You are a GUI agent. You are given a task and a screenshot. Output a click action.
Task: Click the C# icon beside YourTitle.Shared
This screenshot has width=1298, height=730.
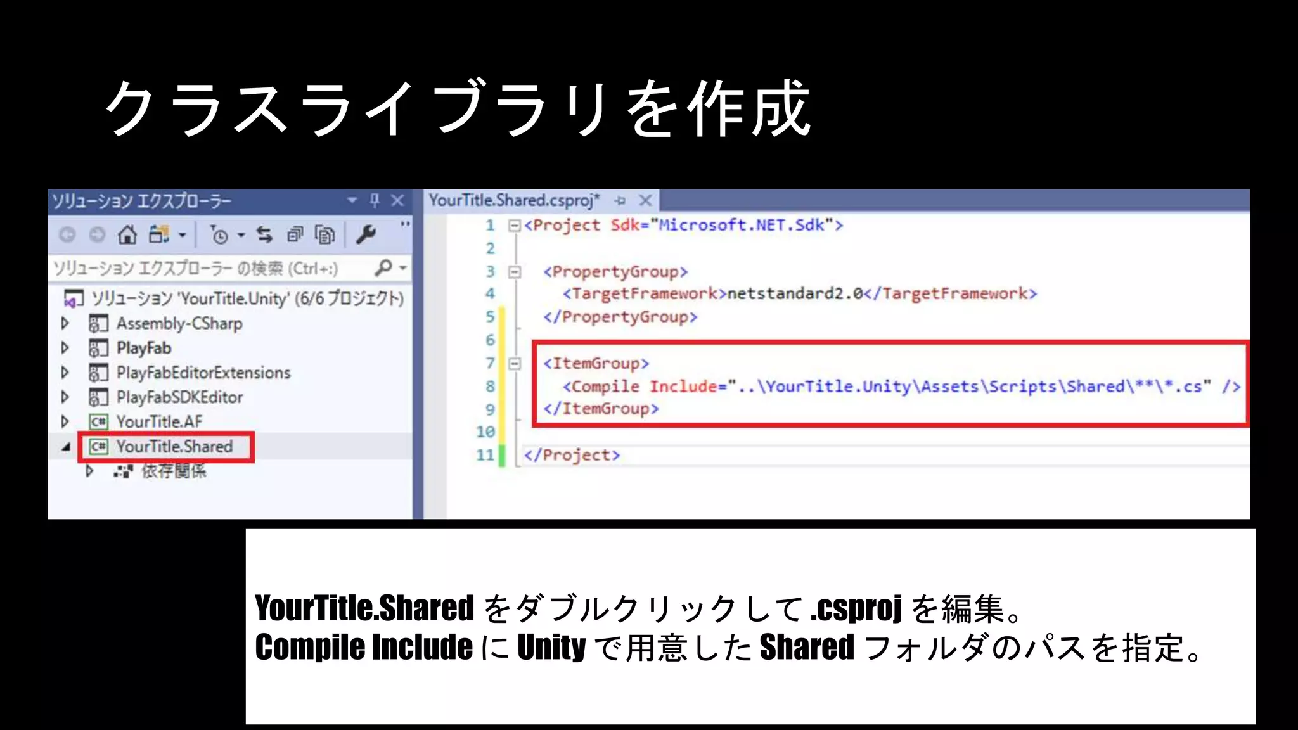99,447
